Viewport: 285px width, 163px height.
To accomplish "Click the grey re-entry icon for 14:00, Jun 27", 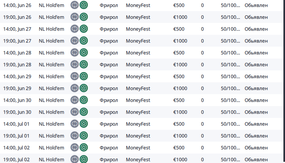I will click(x=75, y=29).
